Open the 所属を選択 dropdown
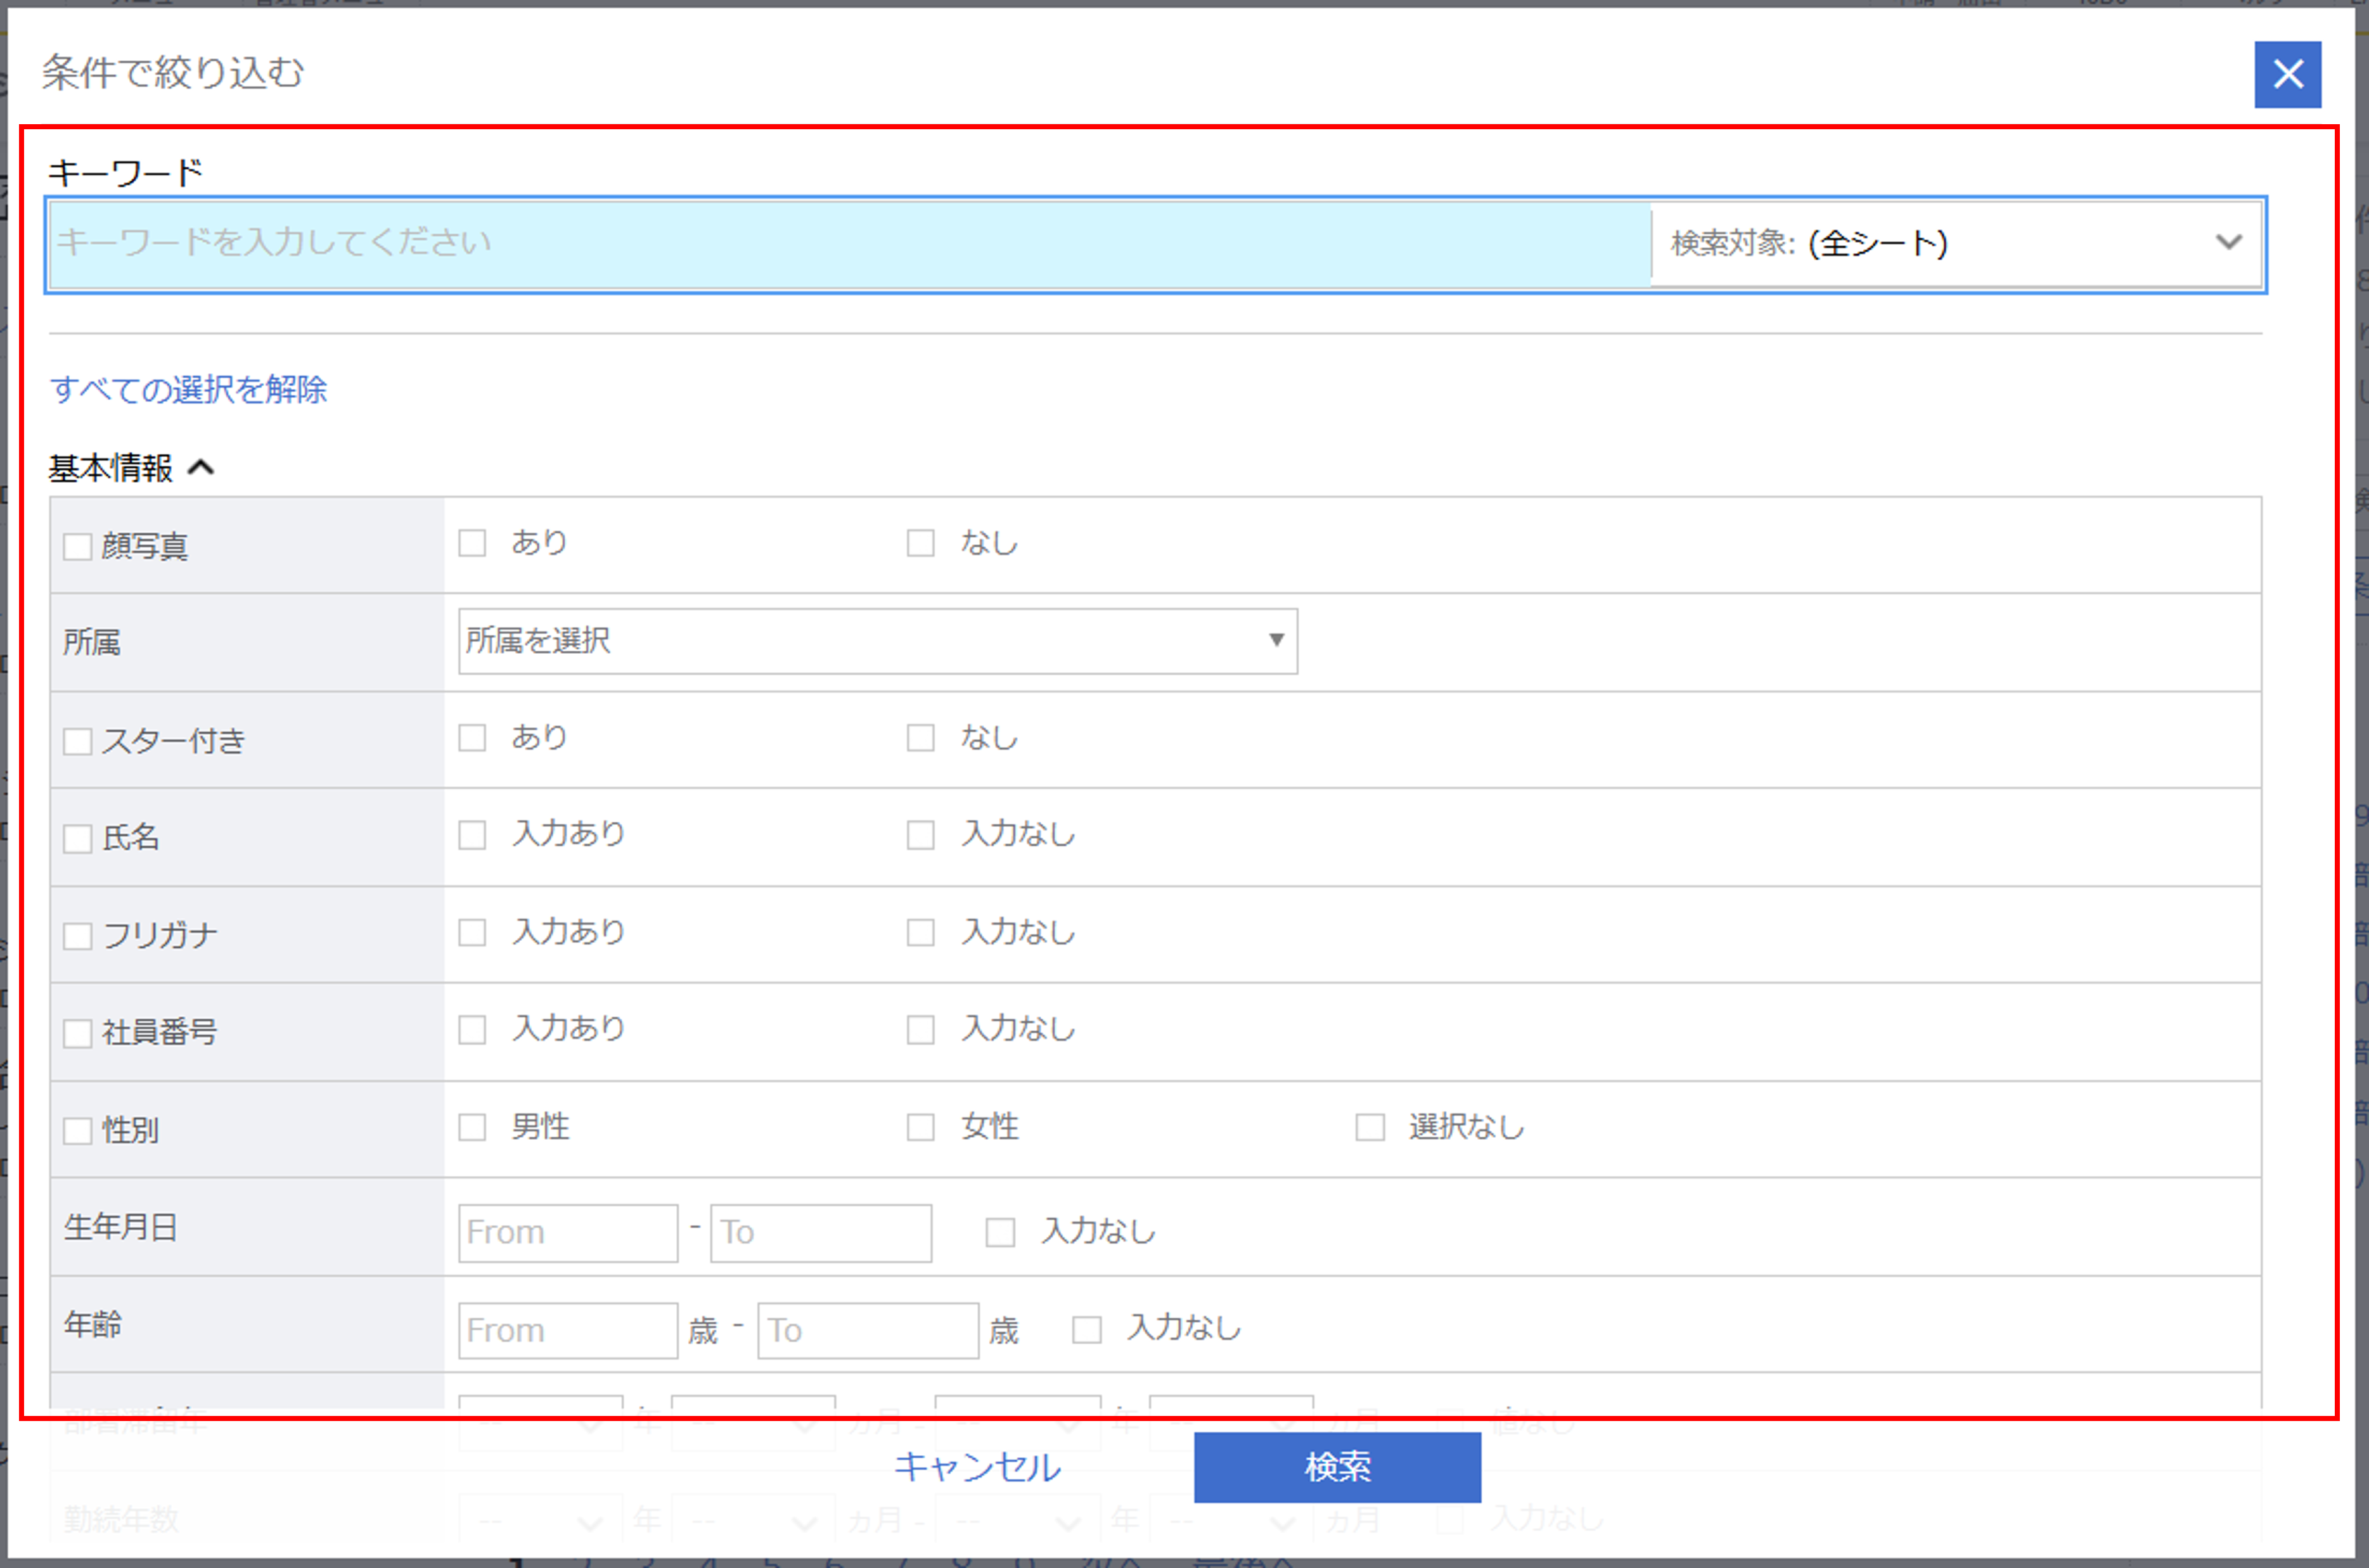 point(876,640)
